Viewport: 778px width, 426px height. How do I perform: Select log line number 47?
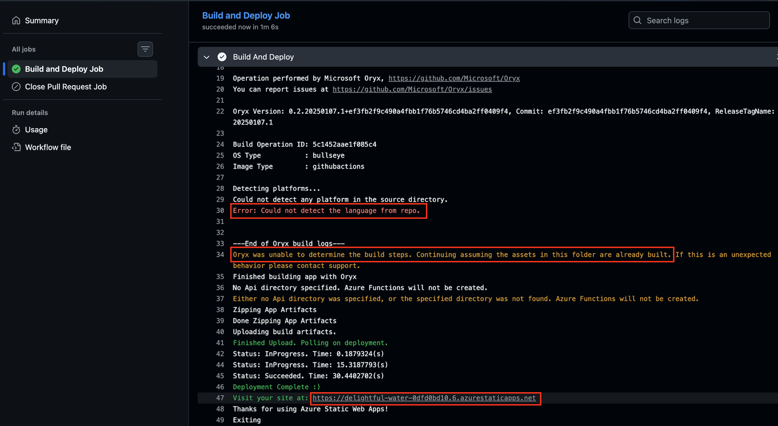coord(220,398)
